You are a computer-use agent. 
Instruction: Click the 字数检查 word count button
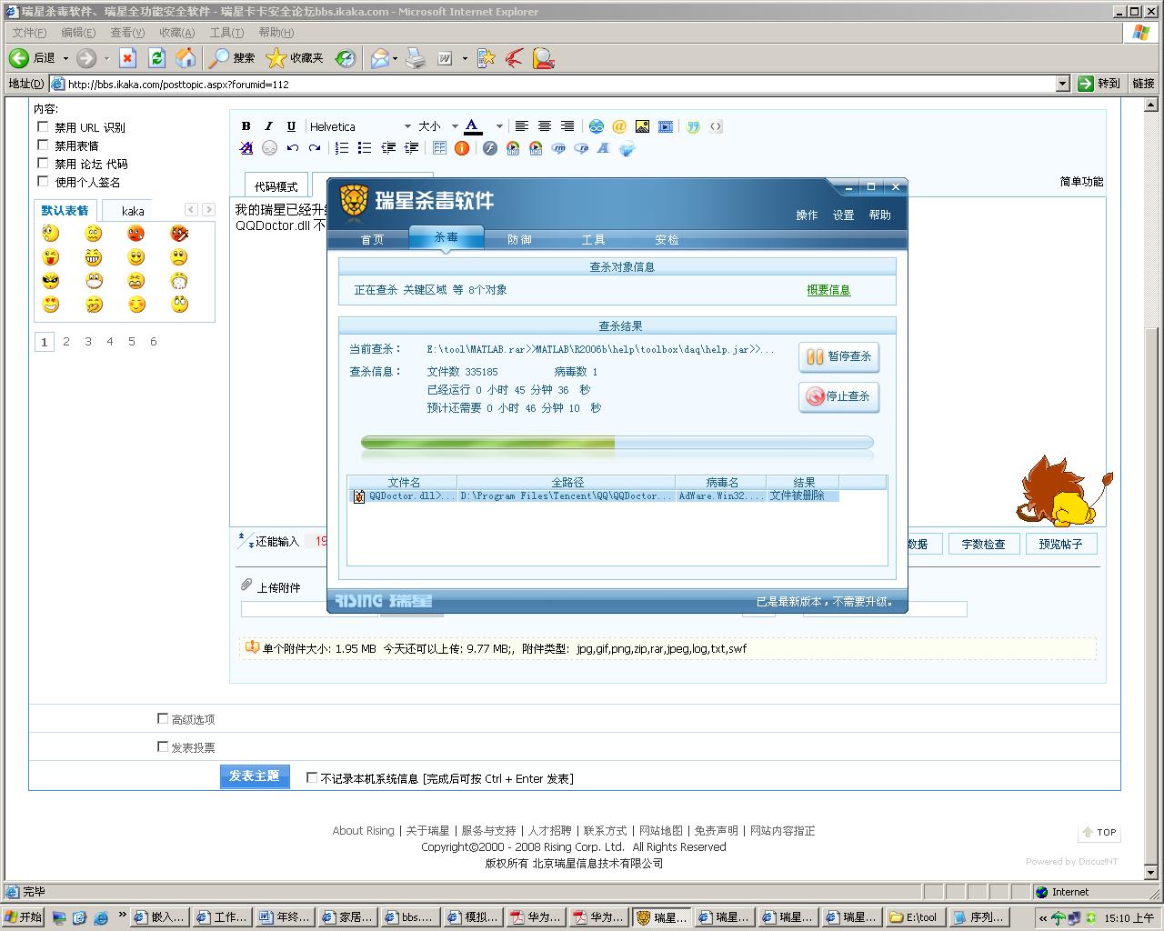[983, 544]
